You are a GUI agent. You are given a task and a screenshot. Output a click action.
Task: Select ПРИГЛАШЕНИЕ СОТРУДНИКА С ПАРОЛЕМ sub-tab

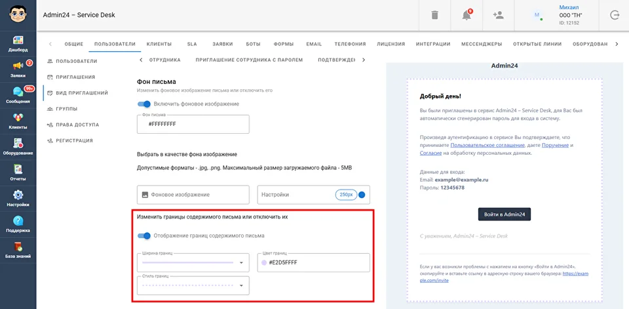(x=249, y=60)
